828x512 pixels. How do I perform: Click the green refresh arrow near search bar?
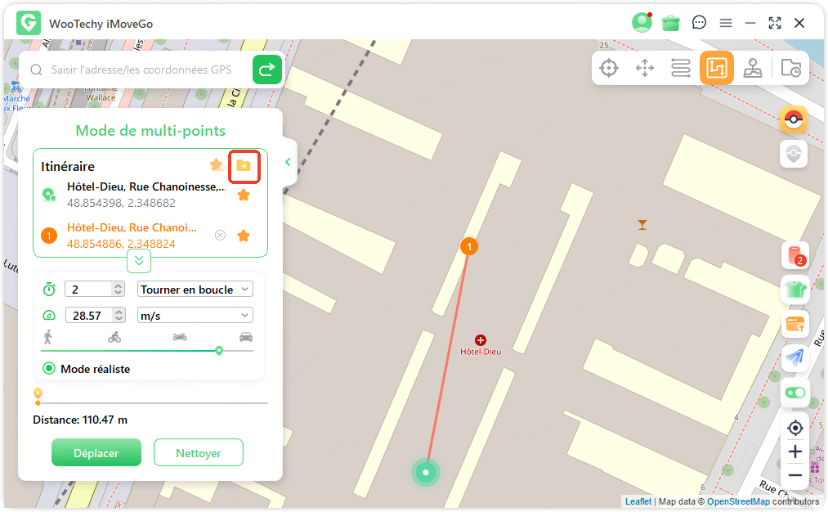point(267,70)
